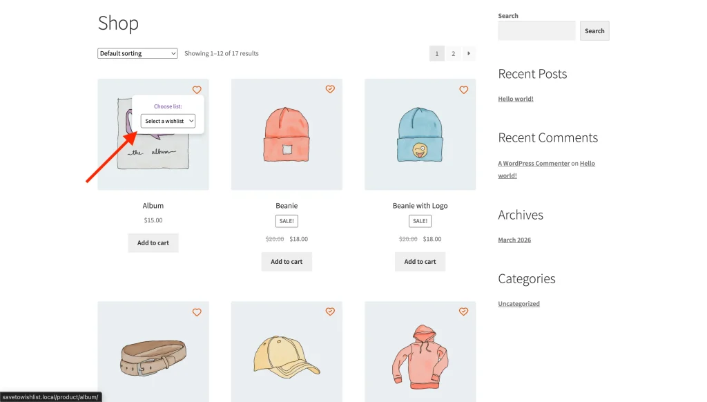
Task: Go to the next page arrow
Action: [x=469, y=53]
